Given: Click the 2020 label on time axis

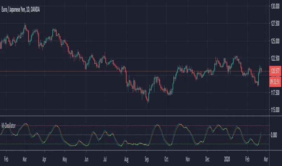Looking at the screenshot, I should (227, 159).
